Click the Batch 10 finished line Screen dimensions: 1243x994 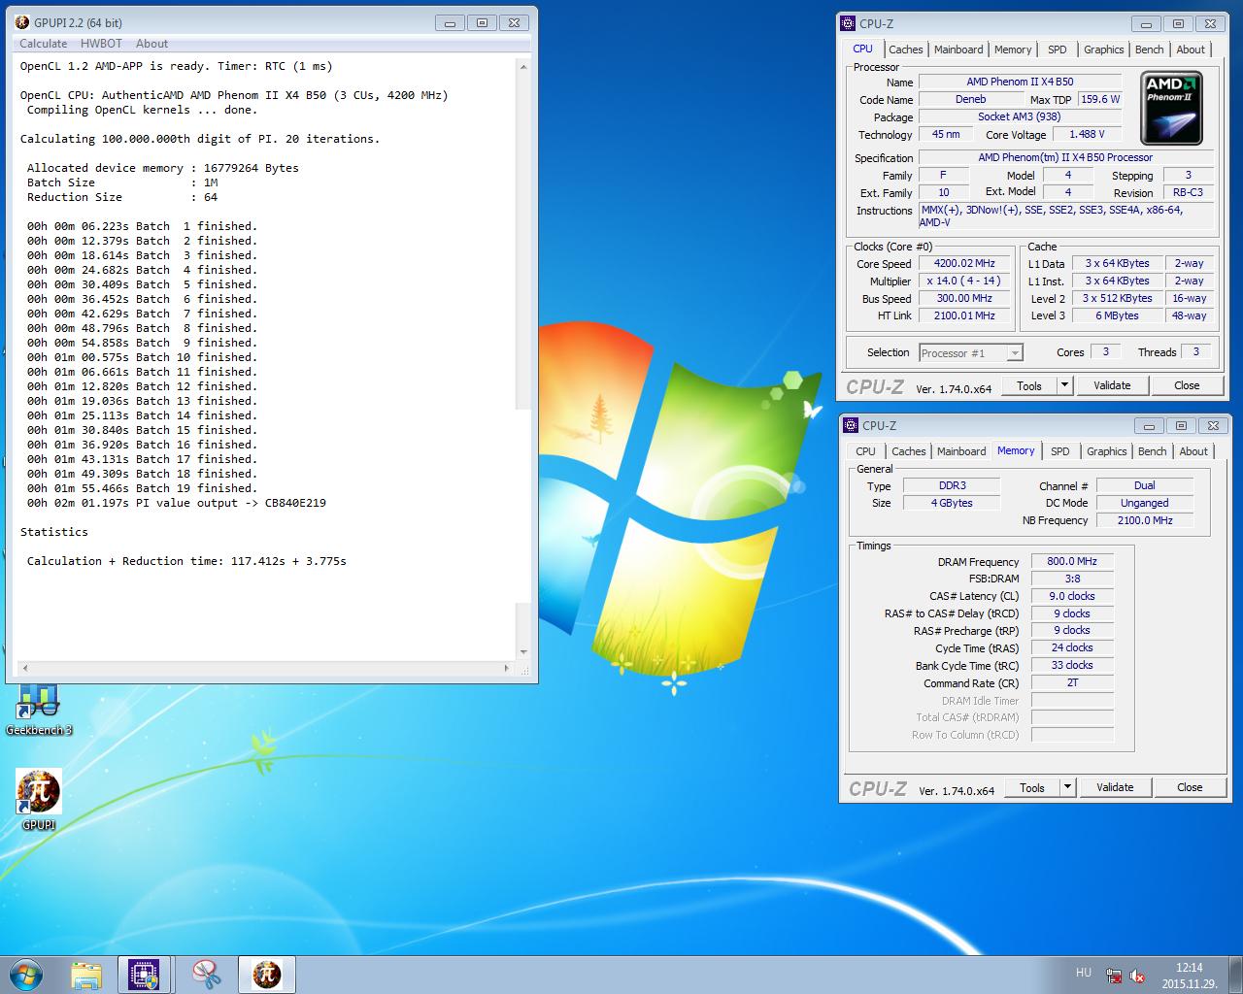pos(142,357)
